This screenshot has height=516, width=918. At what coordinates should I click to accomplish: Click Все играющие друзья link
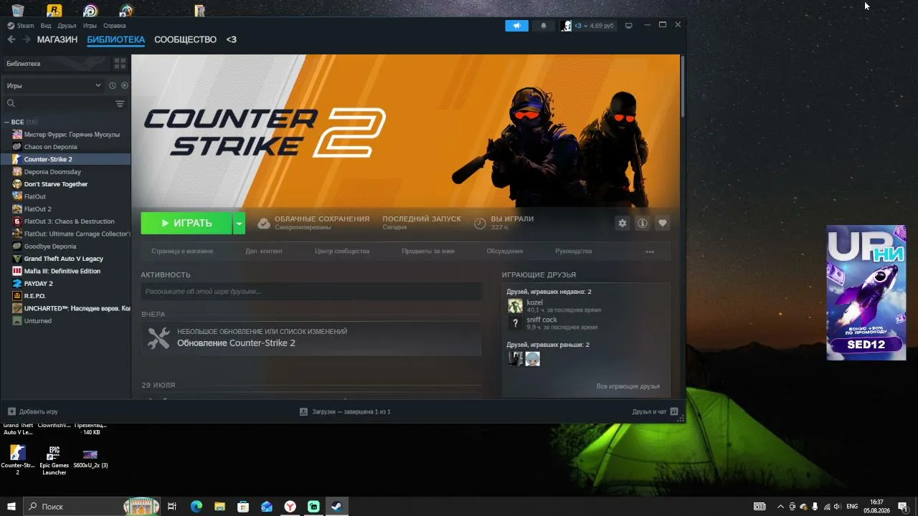click(x=628, y=386)
